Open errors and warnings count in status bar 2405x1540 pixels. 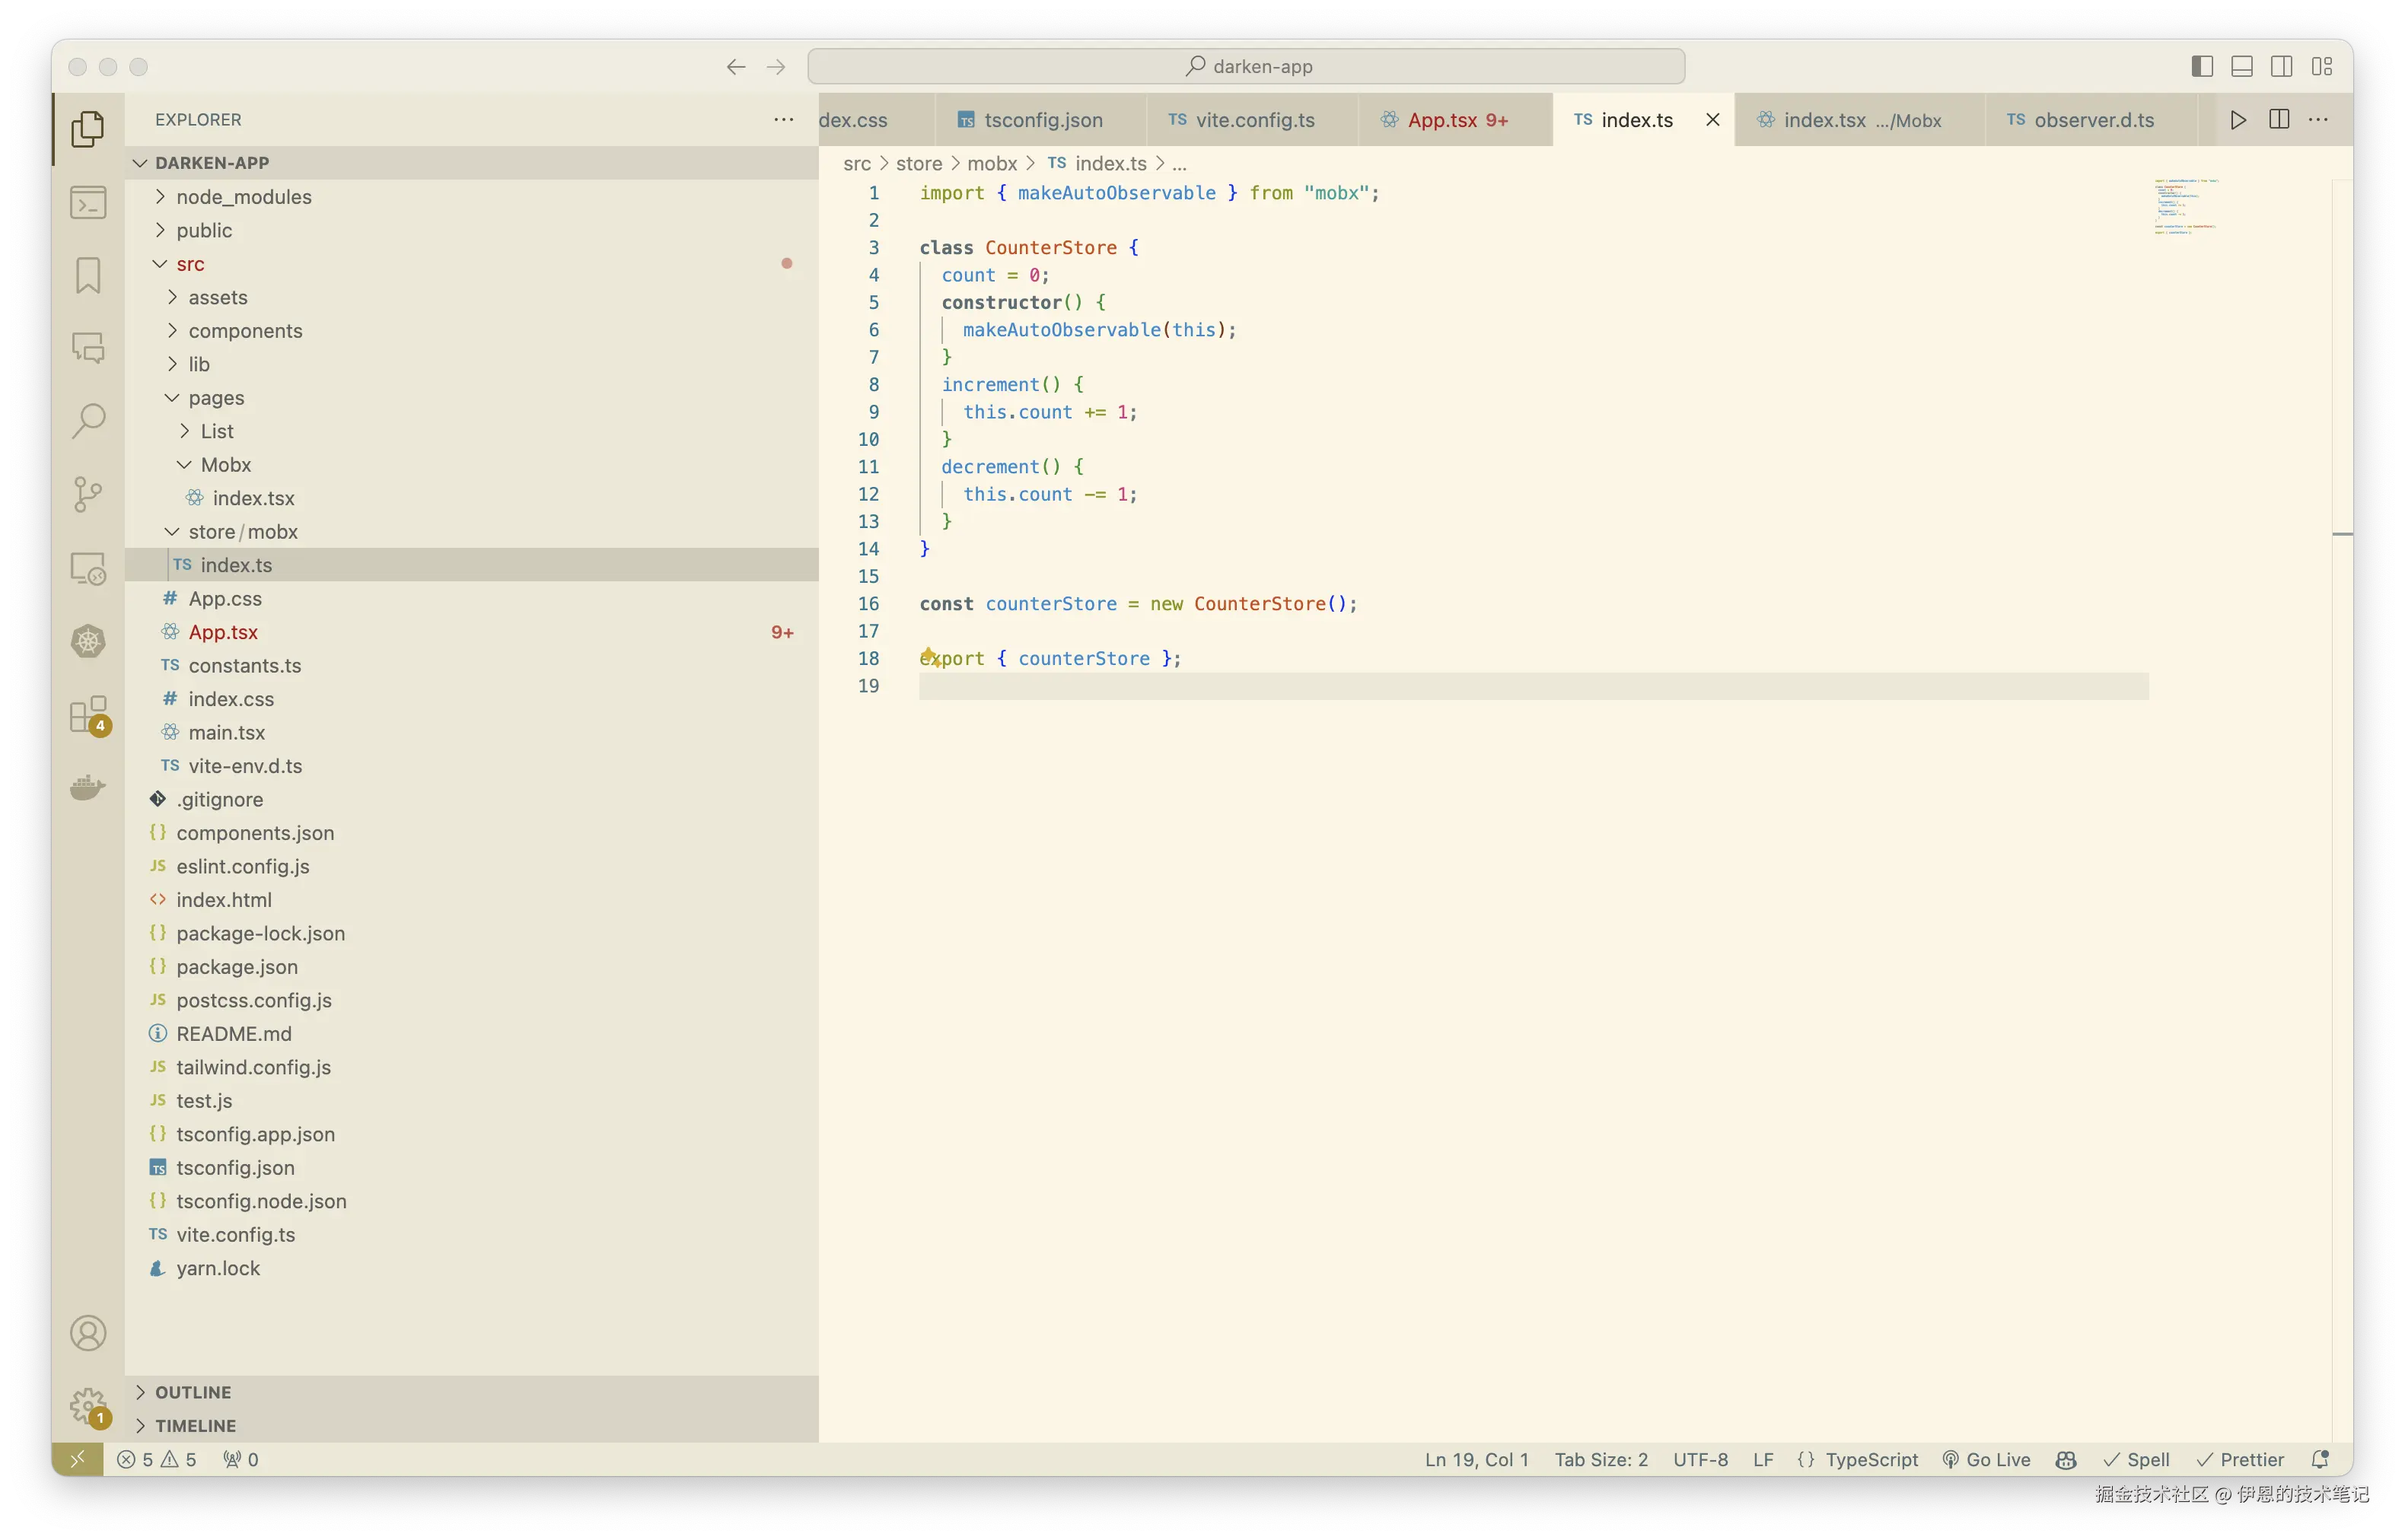click(157, 1459)
